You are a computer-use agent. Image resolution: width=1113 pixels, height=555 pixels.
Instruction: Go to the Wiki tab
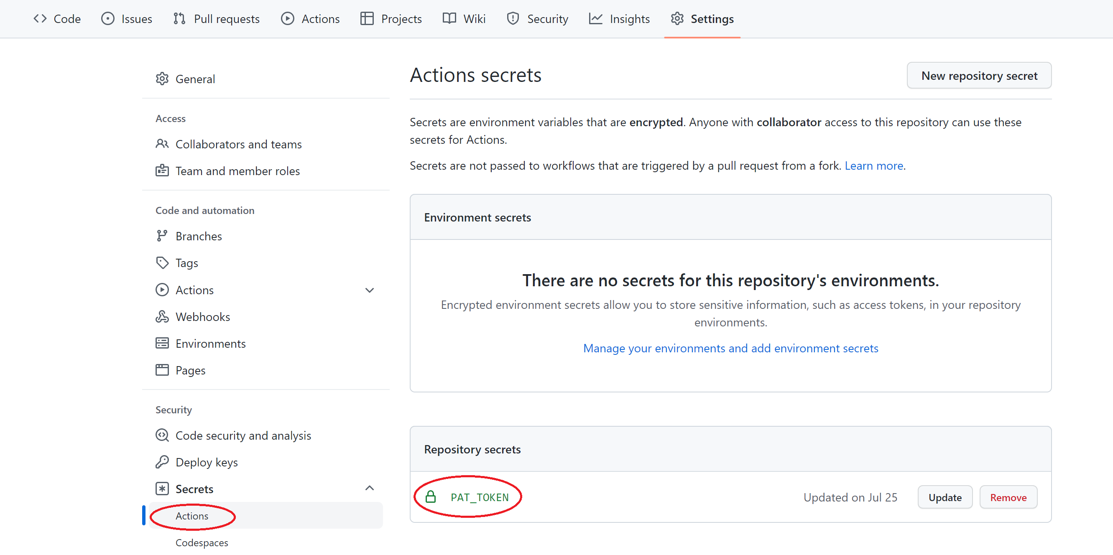point(464,18)
